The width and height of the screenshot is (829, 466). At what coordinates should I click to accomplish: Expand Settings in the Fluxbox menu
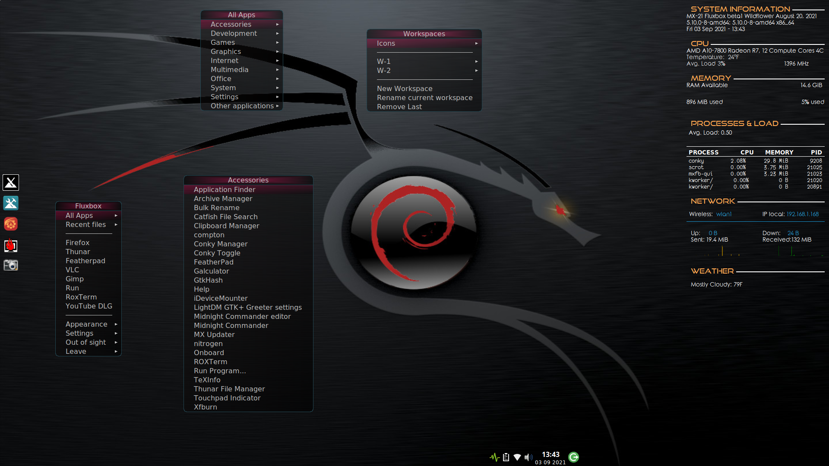click(x=89, y=333)
